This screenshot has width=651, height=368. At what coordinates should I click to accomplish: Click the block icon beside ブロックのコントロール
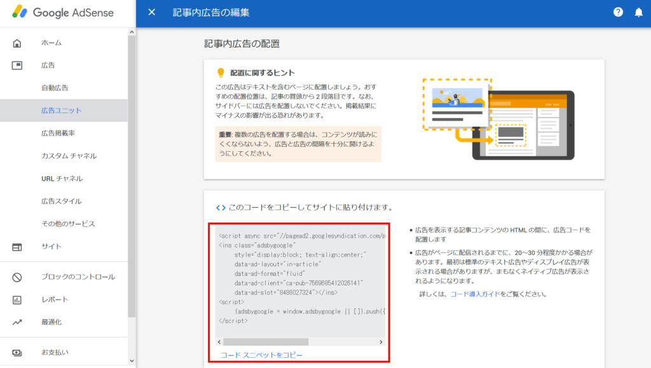[17, 277]
